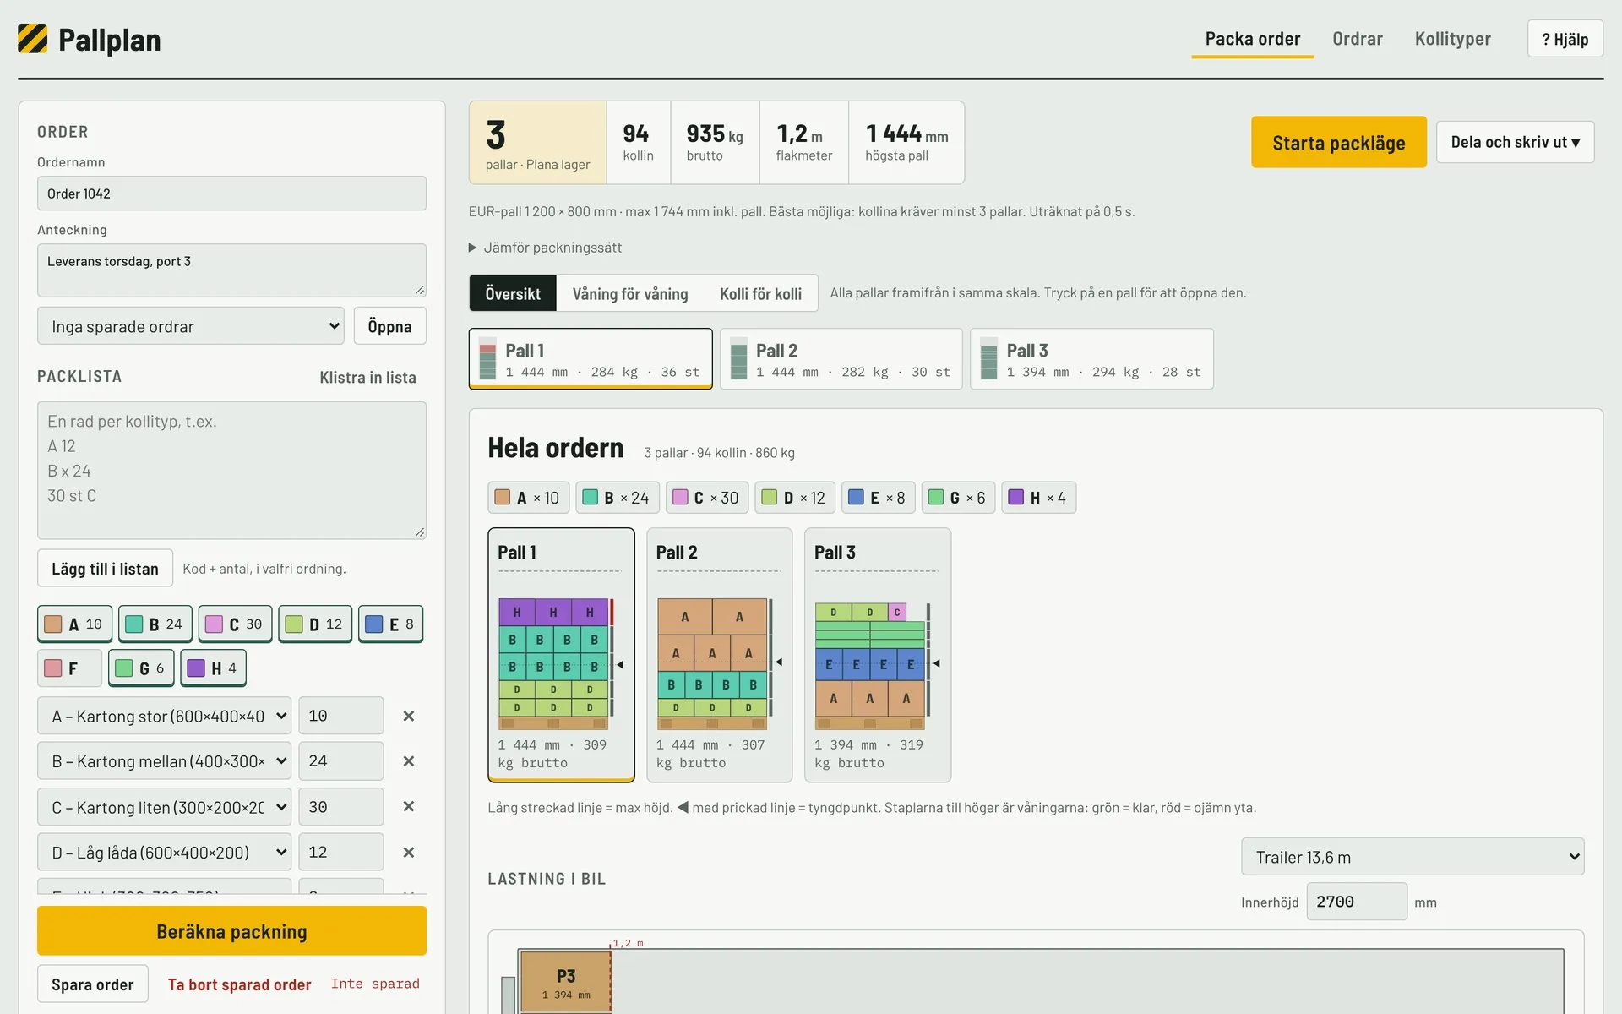Select the H × 4 legend chip

(x=1038, y=498)
